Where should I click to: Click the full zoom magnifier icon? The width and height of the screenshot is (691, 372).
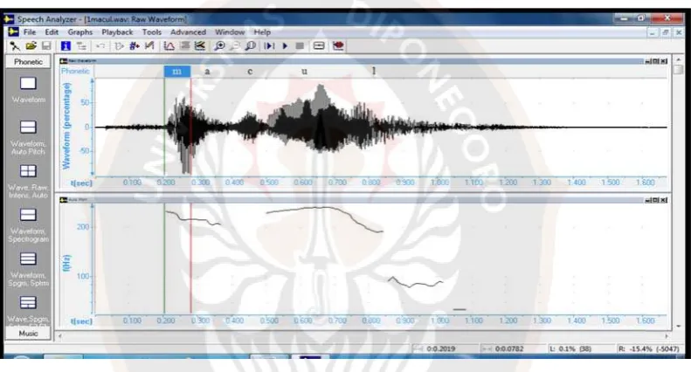pyautogui.click(x=251, y=45)
